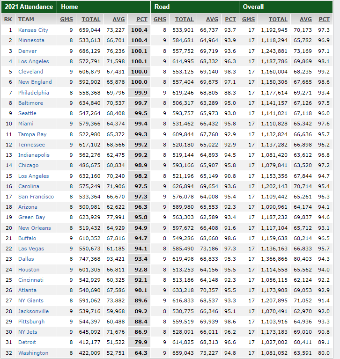Click Dallas home average 93,421
Image resolution: width=340 pixels, height=359 pixels.
pos(116,259)
